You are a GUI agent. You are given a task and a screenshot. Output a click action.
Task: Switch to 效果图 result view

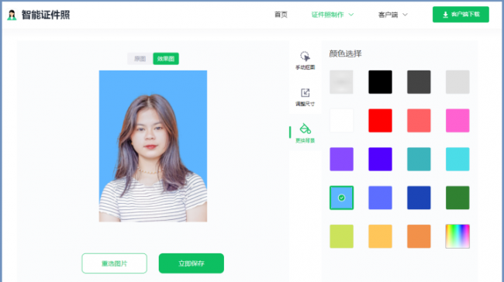pyautogui.click(x=166, y=59)
